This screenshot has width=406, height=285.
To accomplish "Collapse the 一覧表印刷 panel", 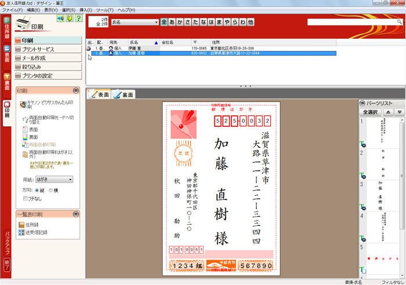I will (75, 214).
